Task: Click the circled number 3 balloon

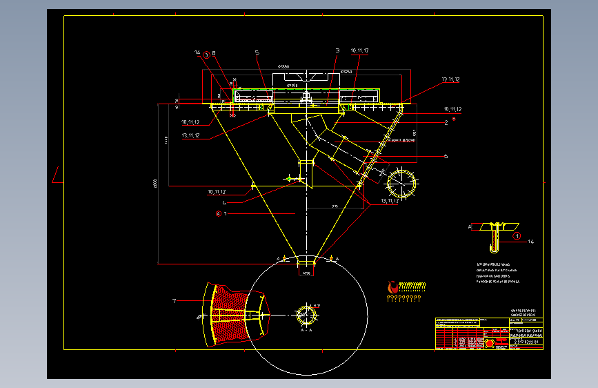Action: click(206, 55)
